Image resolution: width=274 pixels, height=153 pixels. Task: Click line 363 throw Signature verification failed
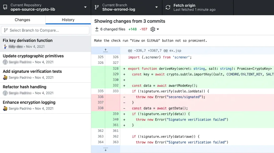click(x=182, y=142)
